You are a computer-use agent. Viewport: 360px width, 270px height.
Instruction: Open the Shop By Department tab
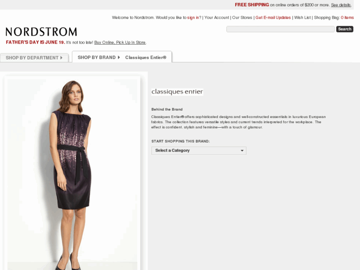(x=34, y=57)
